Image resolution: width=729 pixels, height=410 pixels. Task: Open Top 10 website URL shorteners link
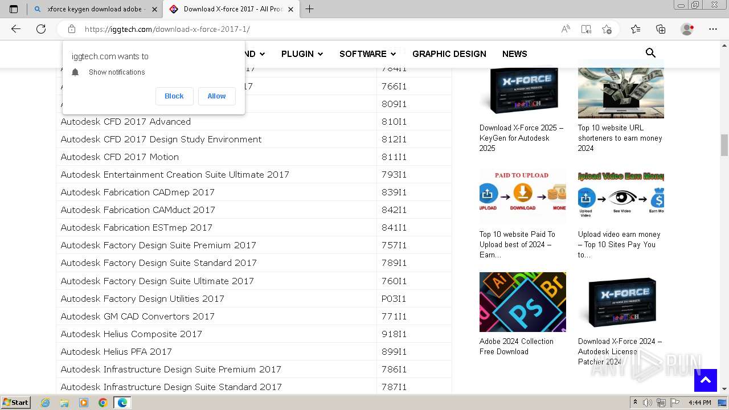click(620, 138)
